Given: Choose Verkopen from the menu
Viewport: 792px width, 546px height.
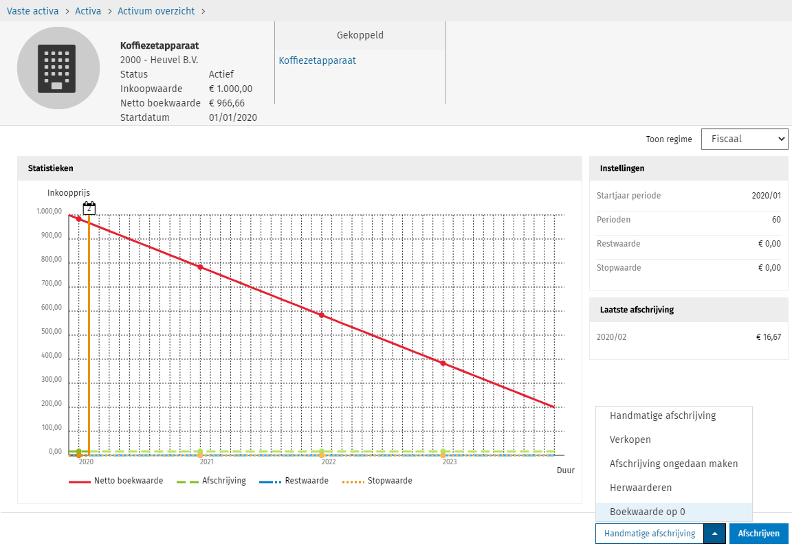Looking at the screenshot, I should [x=630, y=440].
